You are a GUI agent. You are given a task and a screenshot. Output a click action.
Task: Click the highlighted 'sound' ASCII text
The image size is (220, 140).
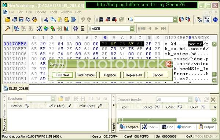pyautogui.click(x=195, y=44)
